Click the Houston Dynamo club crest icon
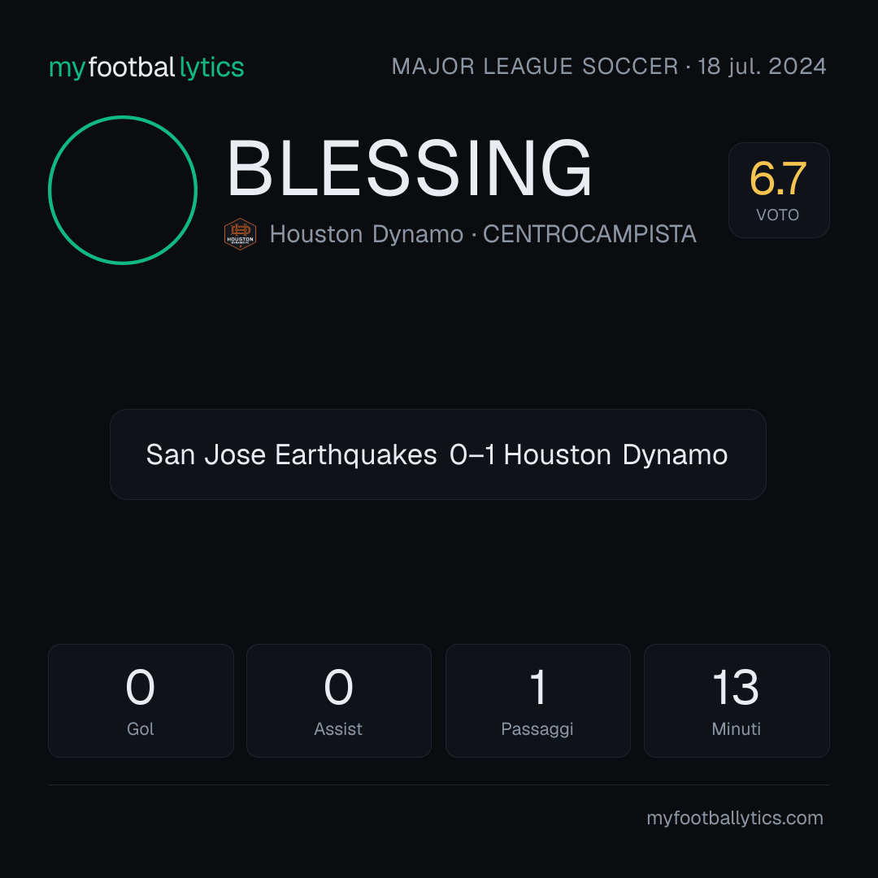This screenshot has width=878, height=878. coord(240,234)
